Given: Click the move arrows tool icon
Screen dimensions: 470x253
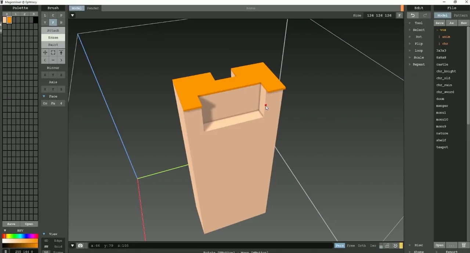Looking at the screenshot, I should pyautogui.click(x=45, y=53).
